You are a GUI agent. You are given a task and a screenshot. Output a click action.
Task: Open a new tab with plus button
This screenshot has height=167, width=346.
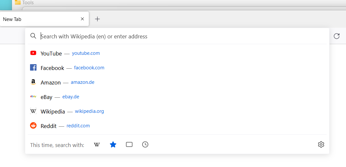[97, 19]
